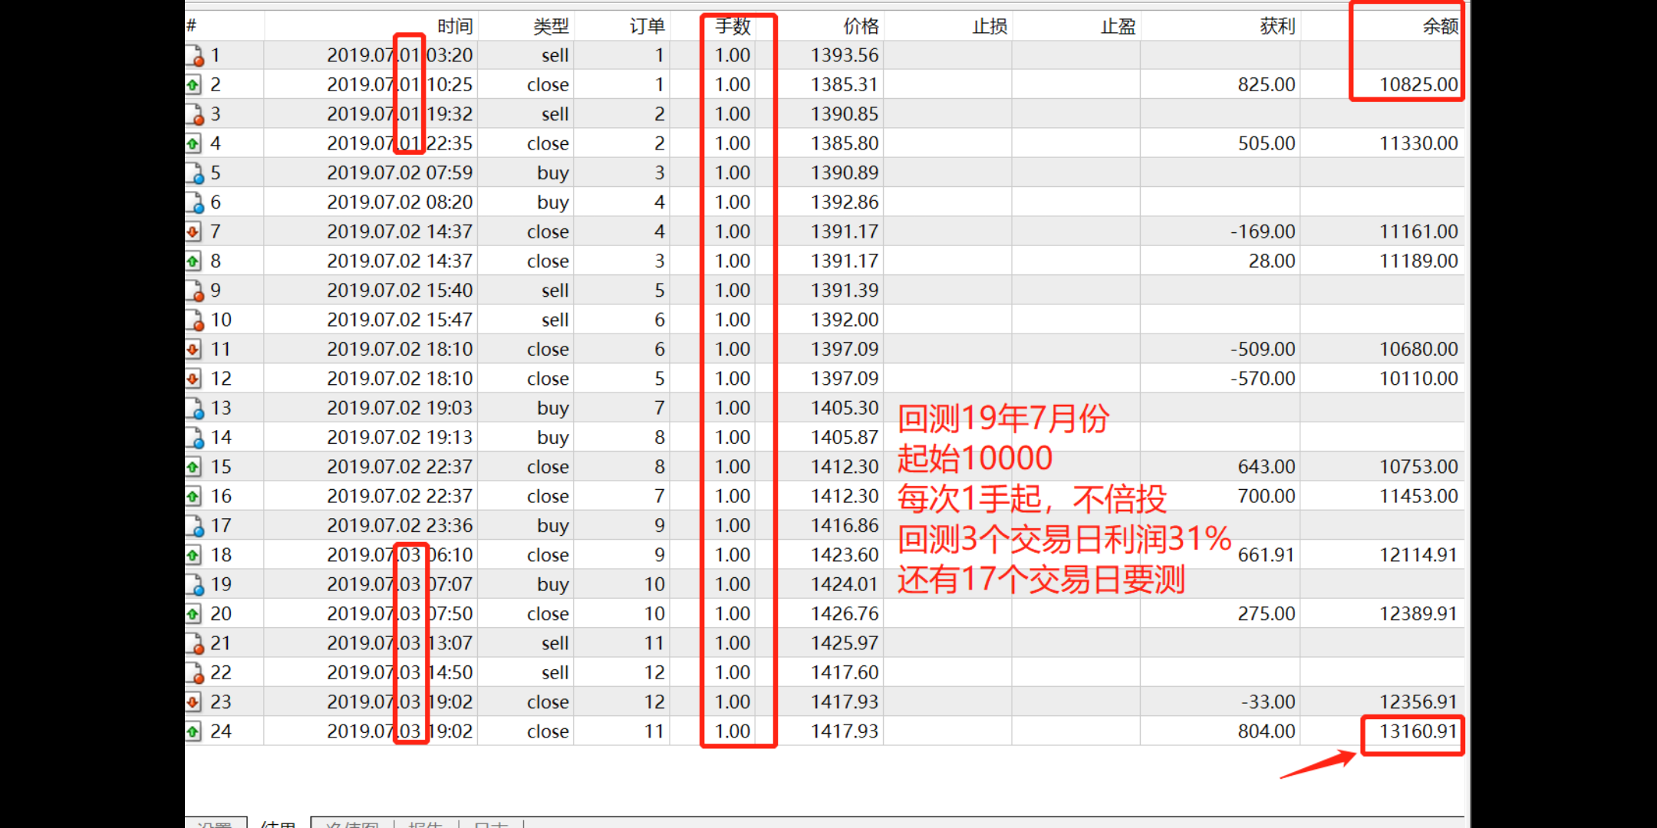
Task: Select the profit close icon in row 4
Action: 194,143
